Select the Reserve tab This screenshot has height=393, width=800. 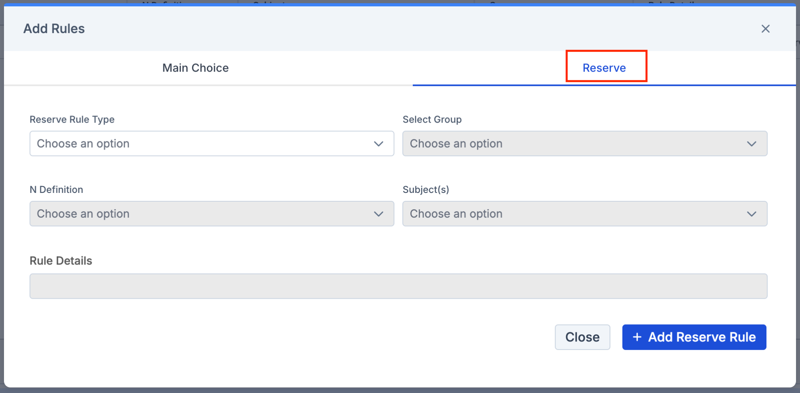(x=604, y=68)
